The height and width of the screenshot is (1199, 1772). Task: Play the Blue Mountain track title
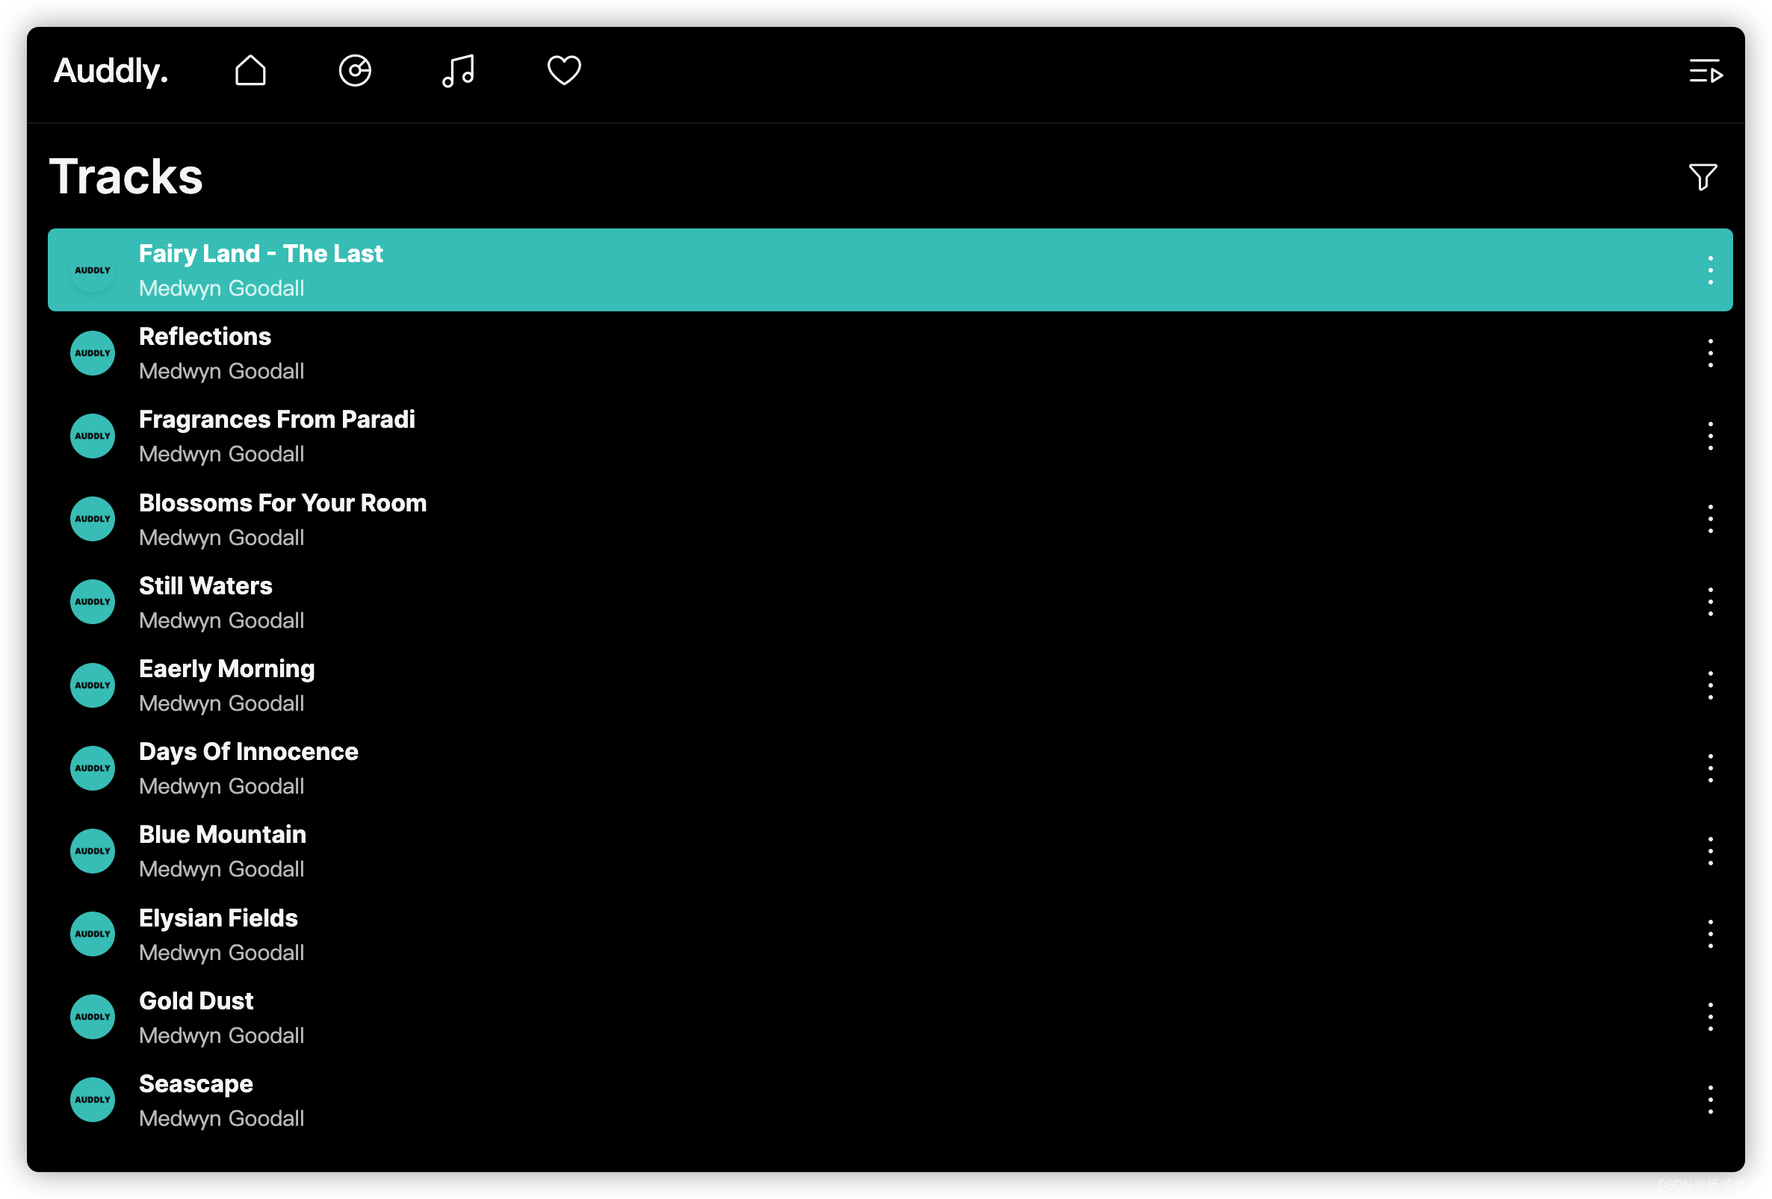[223, 835]
